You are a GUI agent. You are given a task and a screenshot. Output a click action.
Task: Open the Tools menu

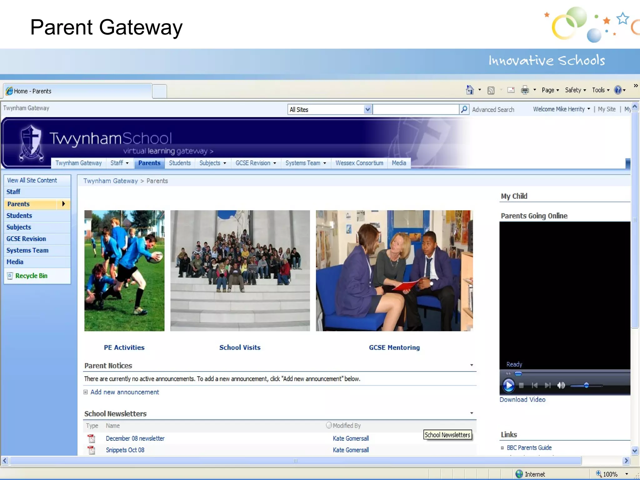pyautogui.click(x=601, y=90)
